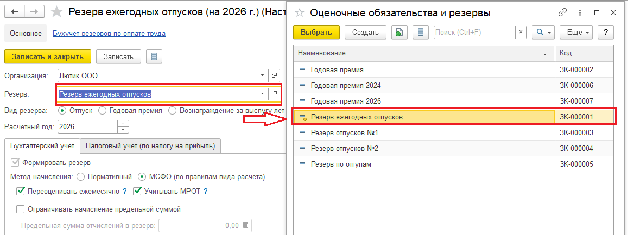The width and height of the screenshot is (628, 235).
Task: Clear the search field with X
Action: pos(521,33)
